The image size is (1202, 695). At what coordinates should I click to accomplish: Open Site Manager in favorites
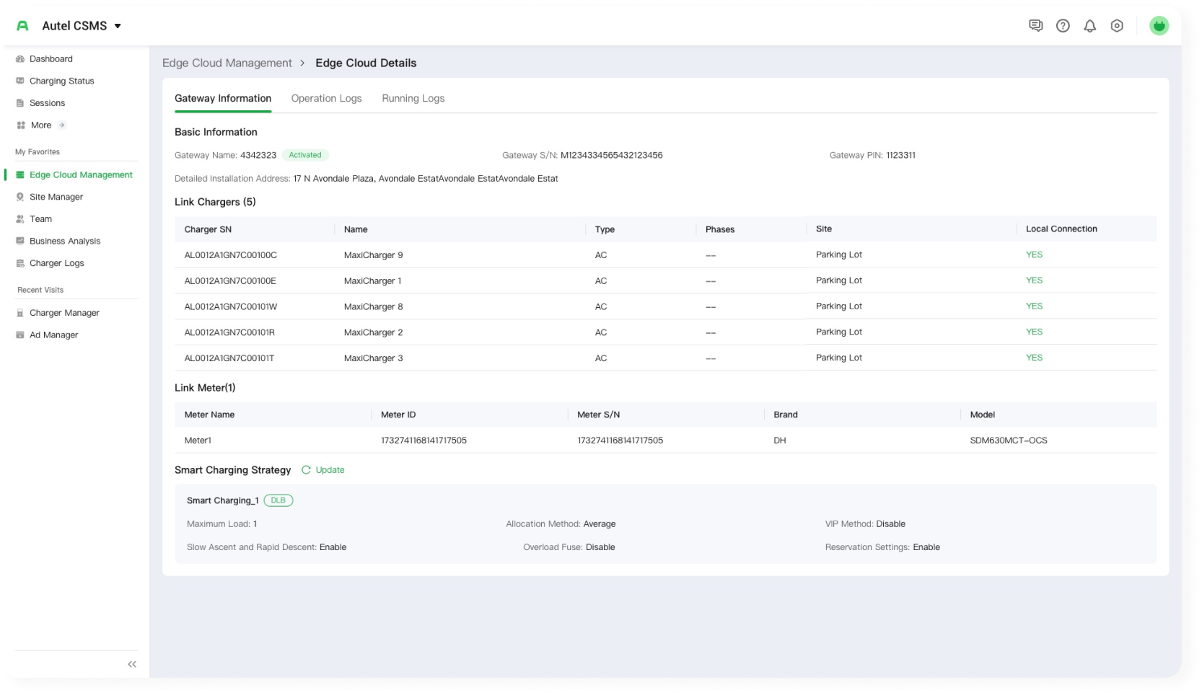[x=56, y=197]
